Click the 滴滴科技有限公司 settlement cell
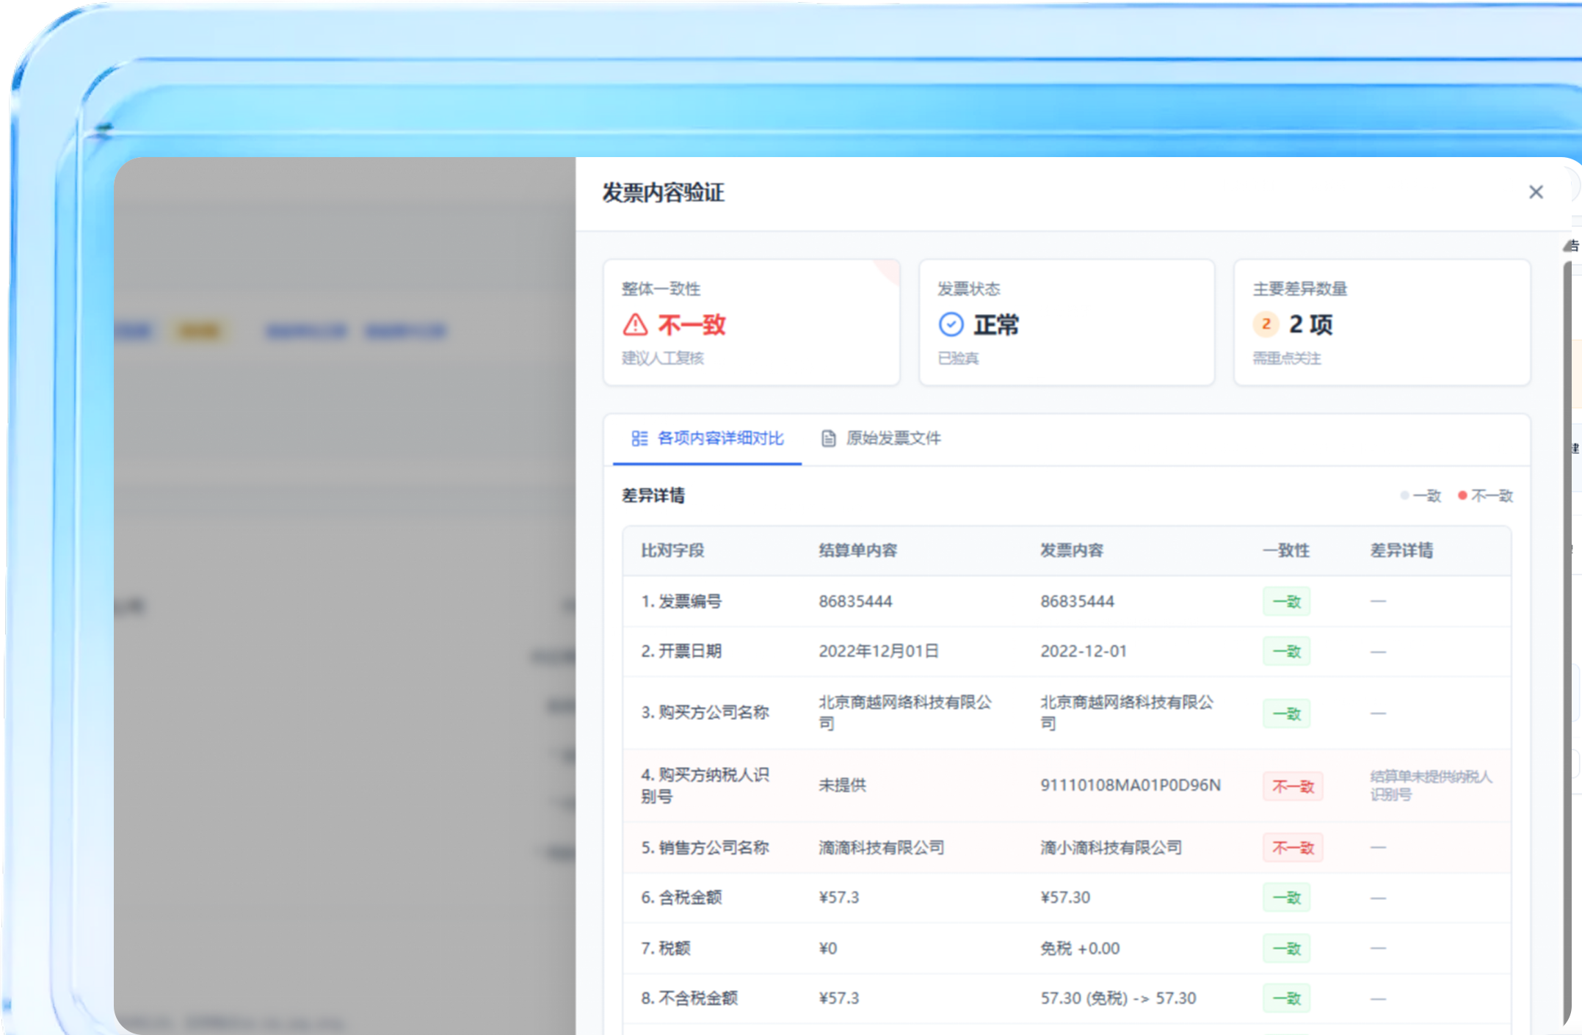Viewport: 1582px width, 1035px height. click(882, 848)
